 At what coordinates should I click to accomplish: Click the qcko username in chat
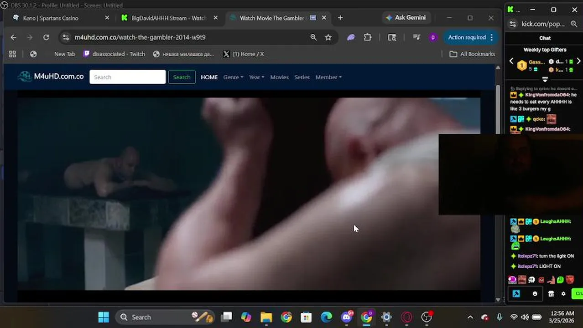538,119
